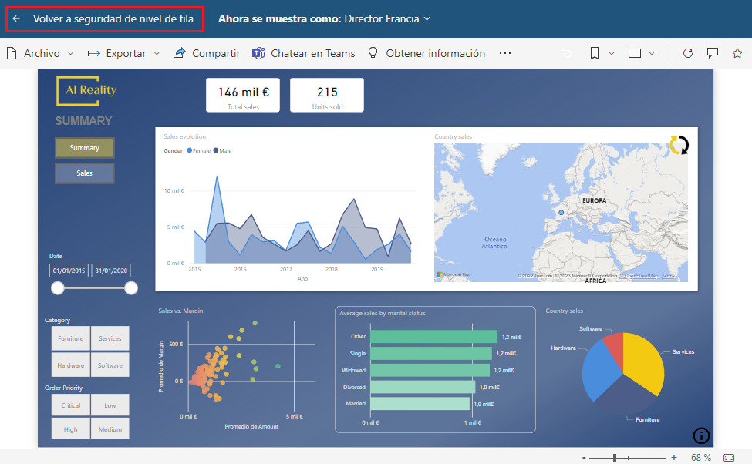Screen dimensions: 752x464
Task: Click the zoom in plus button
Action: (x=673, y=457)
